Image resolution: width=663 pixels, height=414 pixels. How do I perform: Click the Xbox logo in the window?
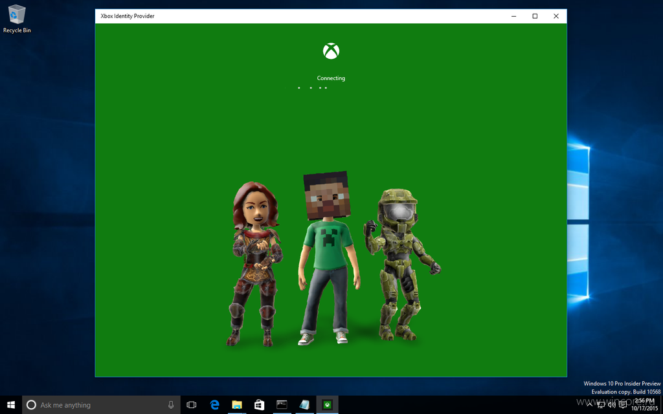tap(331, 51)
